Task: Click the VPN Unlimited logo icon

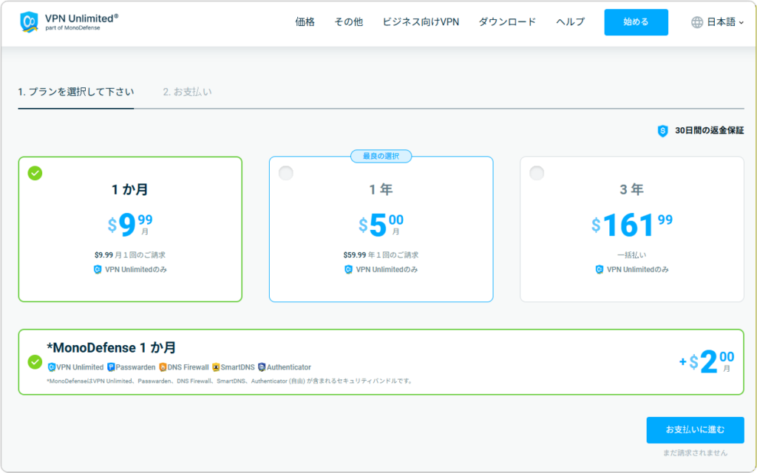Action: pyautogui.click(x=30, y=22)
